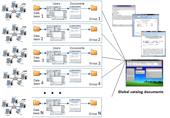Click the three-dot ellipsis between groups
170x118 pixels.
[52, 93]
